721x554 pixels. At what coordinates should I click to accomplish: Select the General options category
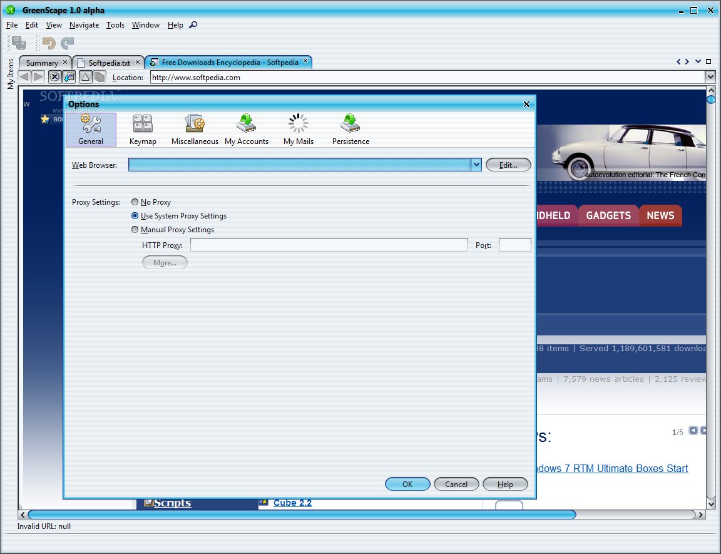click(91, 130)
